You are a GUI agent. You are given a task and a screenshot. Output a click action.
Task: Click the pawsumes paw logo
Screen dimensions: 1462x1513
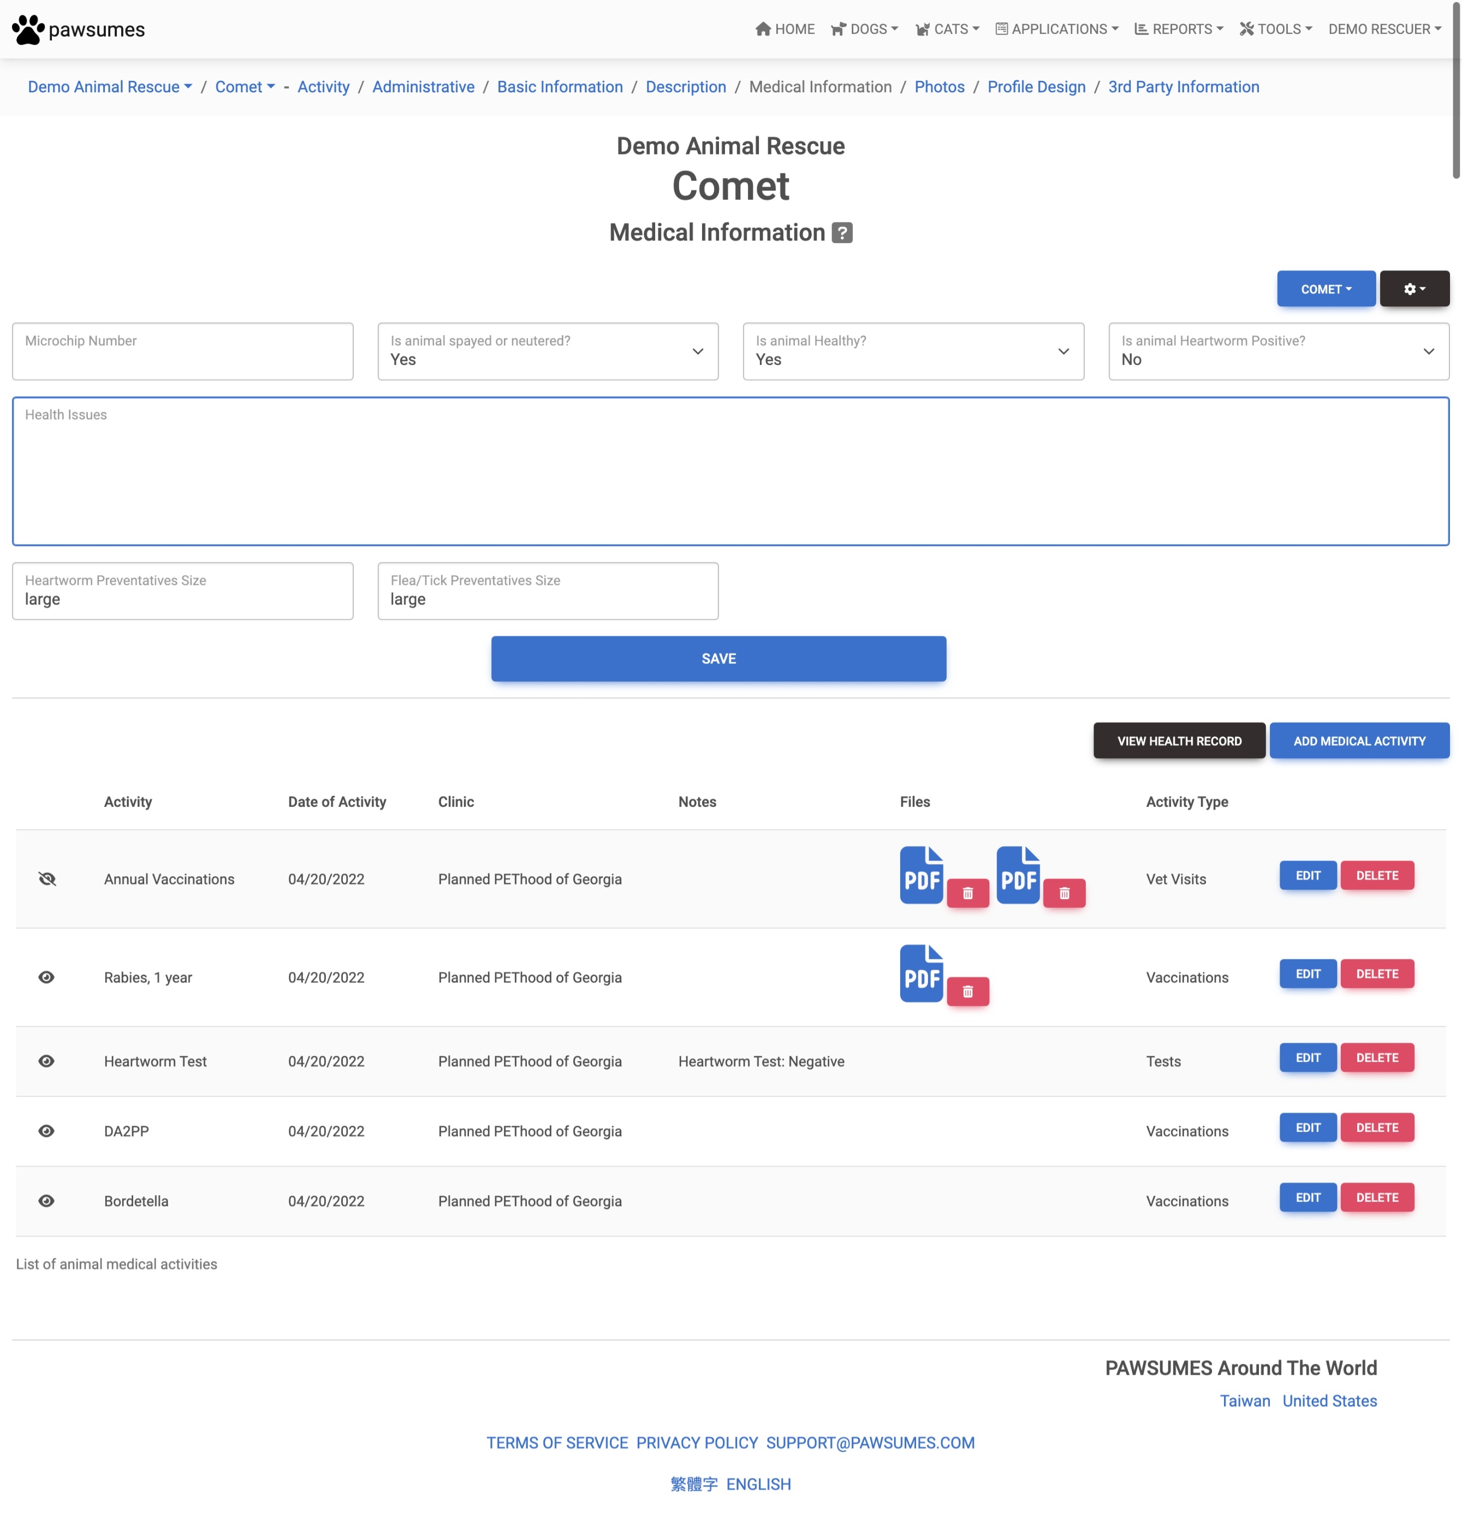pos(28,29)
